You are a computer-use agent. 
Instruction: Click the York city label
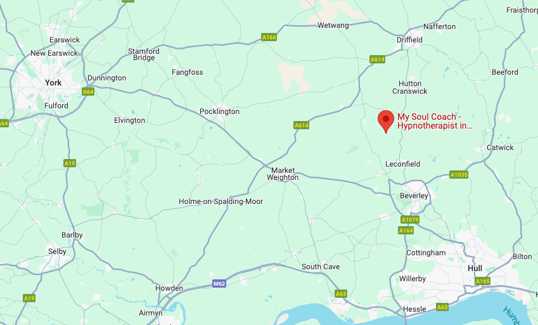pyautogui.click(x=53, y=83)
